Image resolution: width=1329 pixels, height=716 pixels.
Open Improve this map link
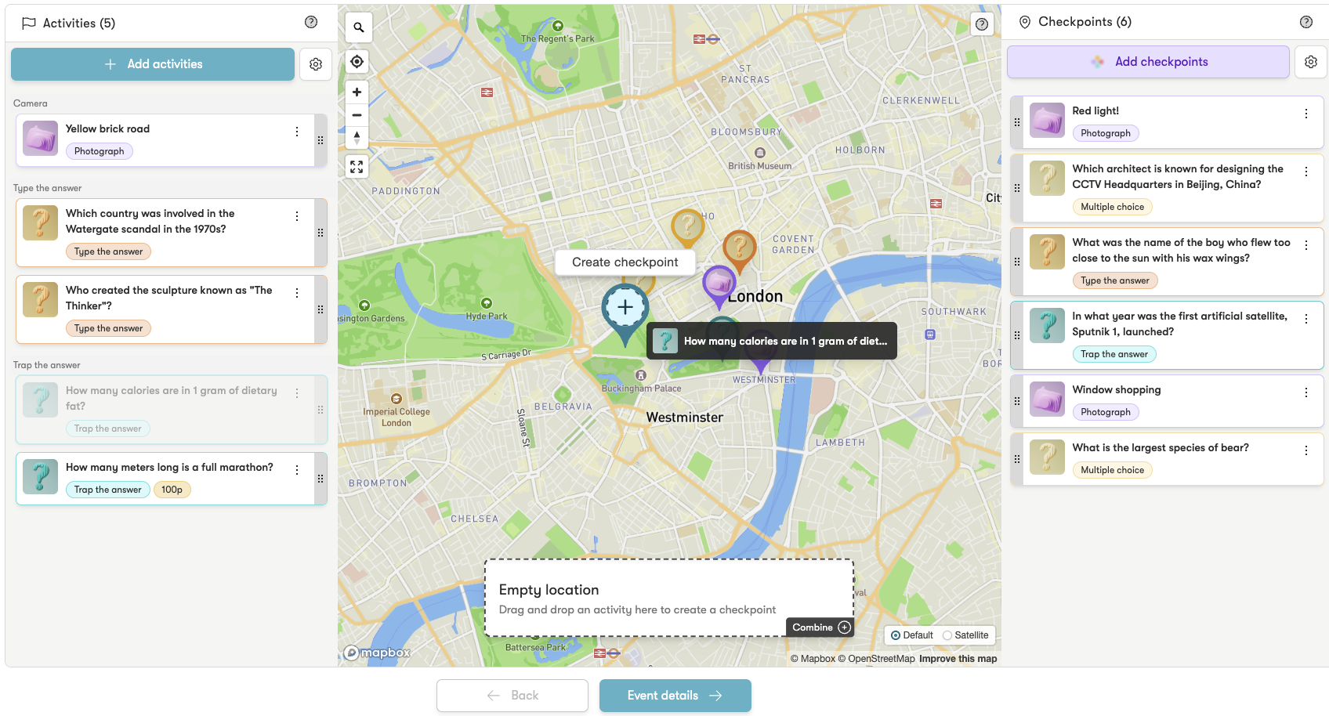(958, 659)
